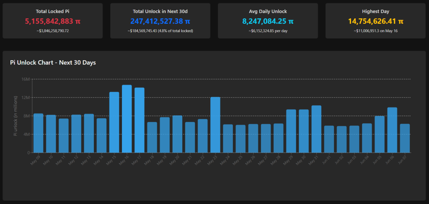
Task: Select the May 15 unlock bar
Action: (x=114, y=122)
